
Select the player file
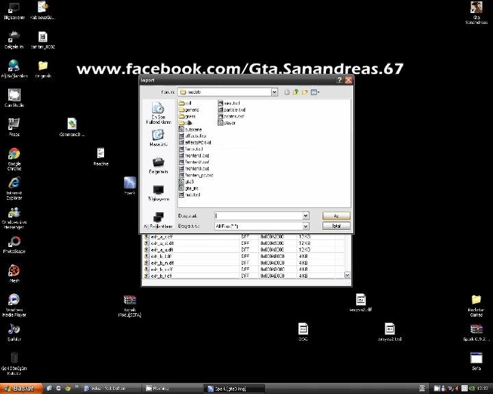(x=227, y=123)
